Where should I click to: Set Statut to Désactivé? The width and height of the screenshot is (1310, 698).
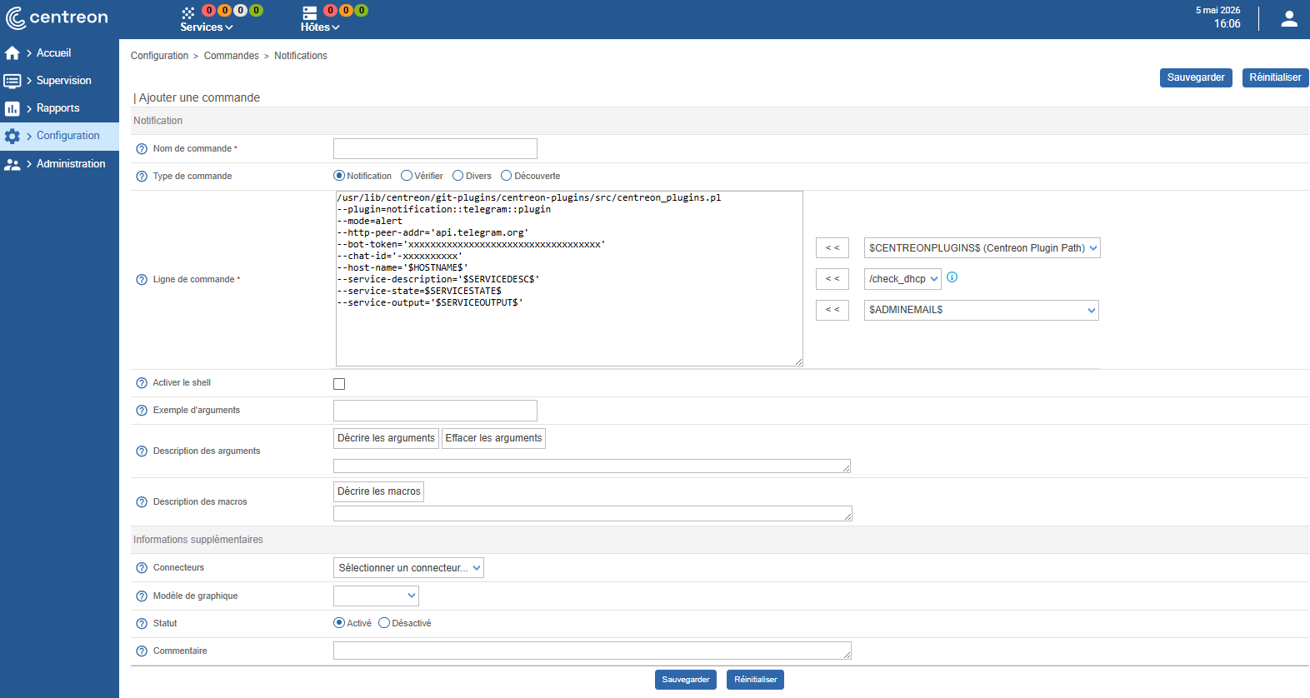[384, 623]
